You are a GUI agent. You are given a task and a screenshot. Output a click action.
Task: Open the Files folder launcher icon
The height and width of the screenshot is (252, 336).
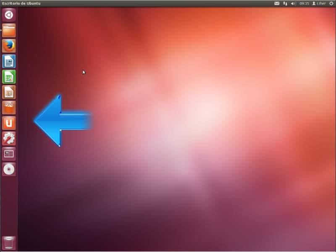(9, 30)
